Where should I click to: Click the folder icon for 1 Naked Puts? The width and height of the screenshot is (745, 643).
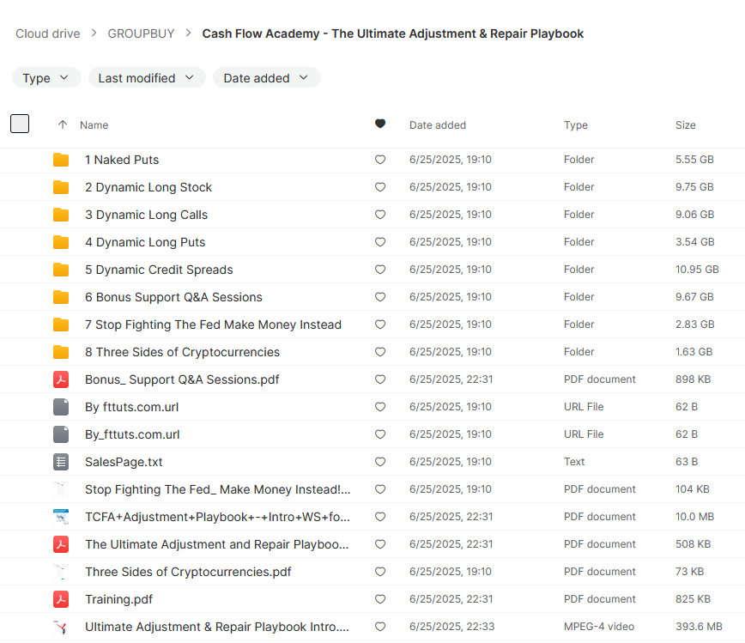(x=61, y=160)
